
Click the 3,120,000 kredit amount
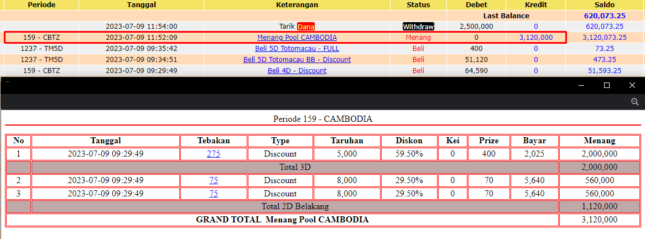(x=535, y=38)
